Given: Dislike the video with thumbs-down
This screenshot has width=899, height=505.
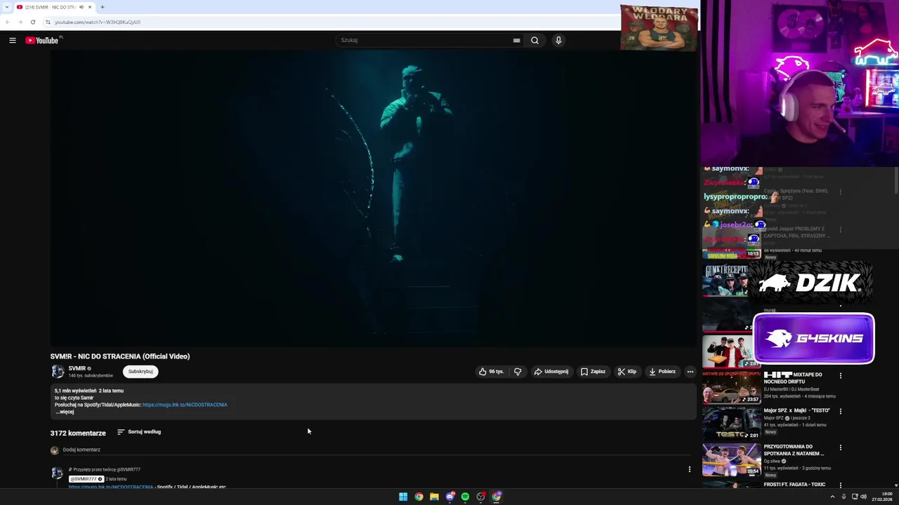Looking at the screenshot, I should click(518, 372).
